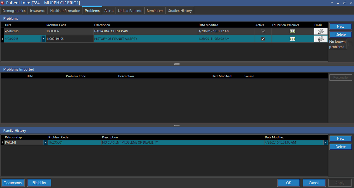
Task: Open dropdown at end of family history row
Action: tap(325, 142)
